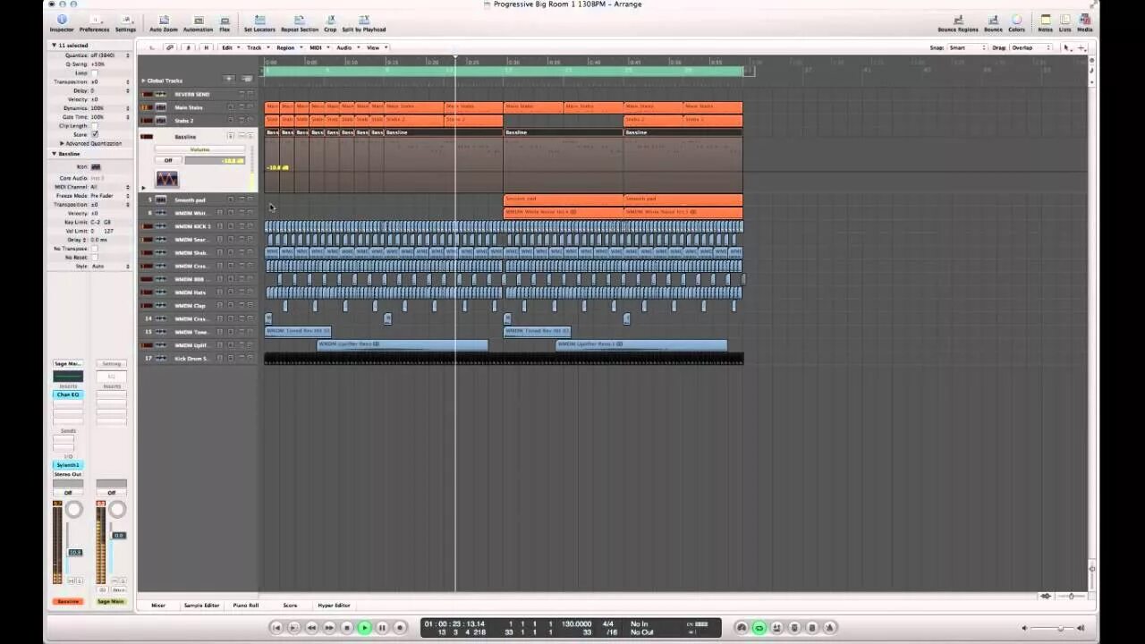Enable the Clip Length checkbox
Viewport: 1145px width, 644px height.
(95, 126)
